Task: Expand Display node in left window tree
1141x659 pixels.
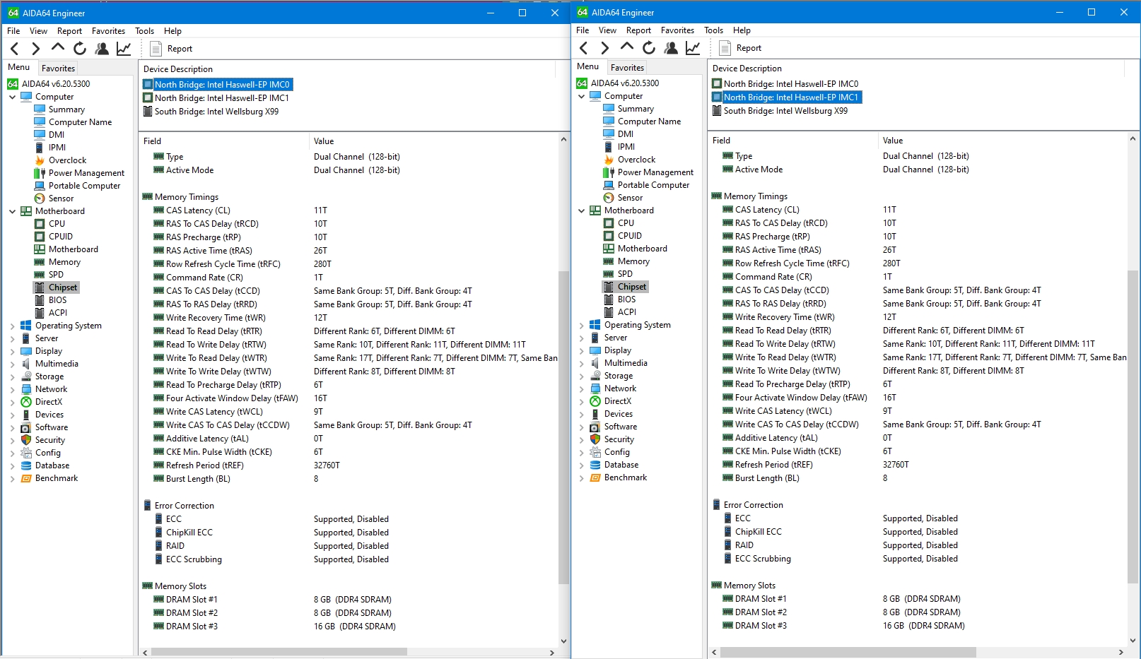Action: 12,351
